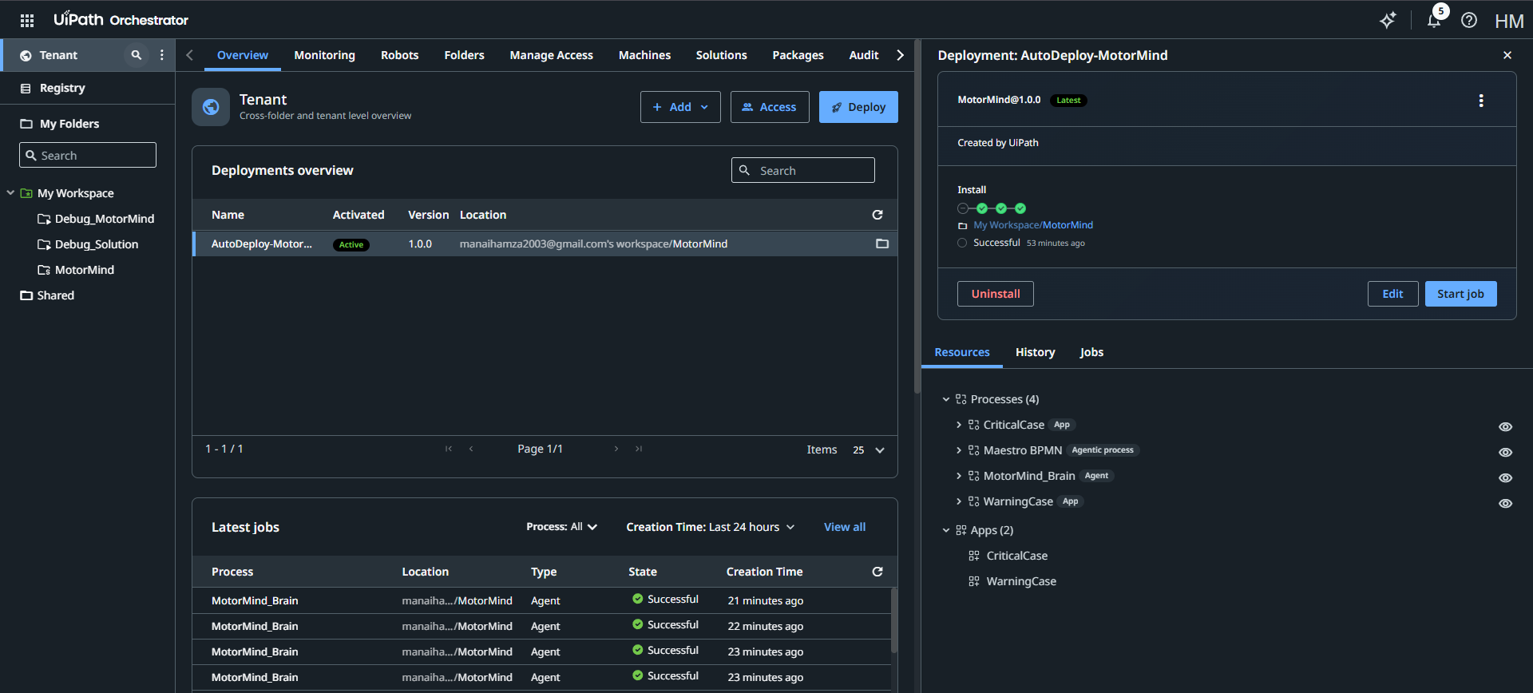Click the Uninstall button
Screen dimensions: 1533x693
[x=996, y=294]
